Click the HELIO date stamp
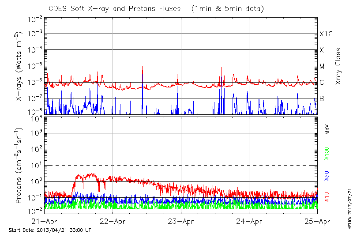The width and height of the screenshot is (353, 234). (x=349, y=203)
